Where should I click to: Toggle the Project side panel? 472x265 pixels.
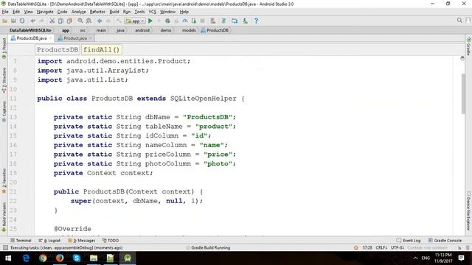coord(4,48)
